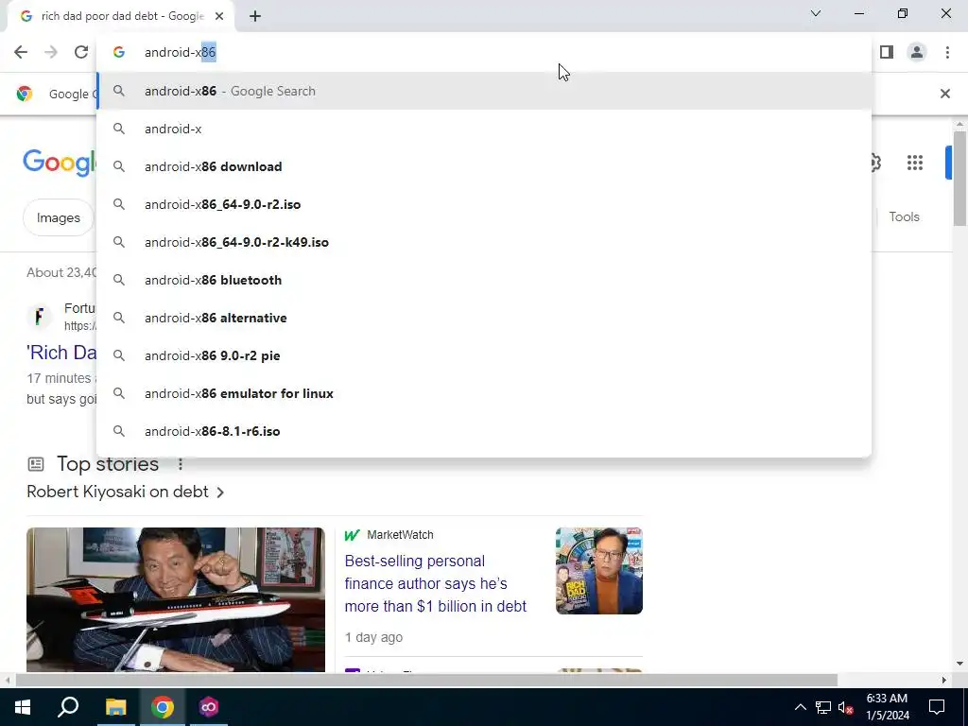Open the tab search chevron in title bar

816,13
